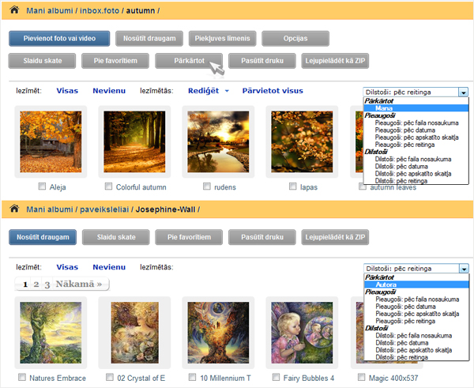The width and height of the screenshot is (474, 388).
Task: Check the 10 Millennium T checkbox
Action: [x=192, y=377]
